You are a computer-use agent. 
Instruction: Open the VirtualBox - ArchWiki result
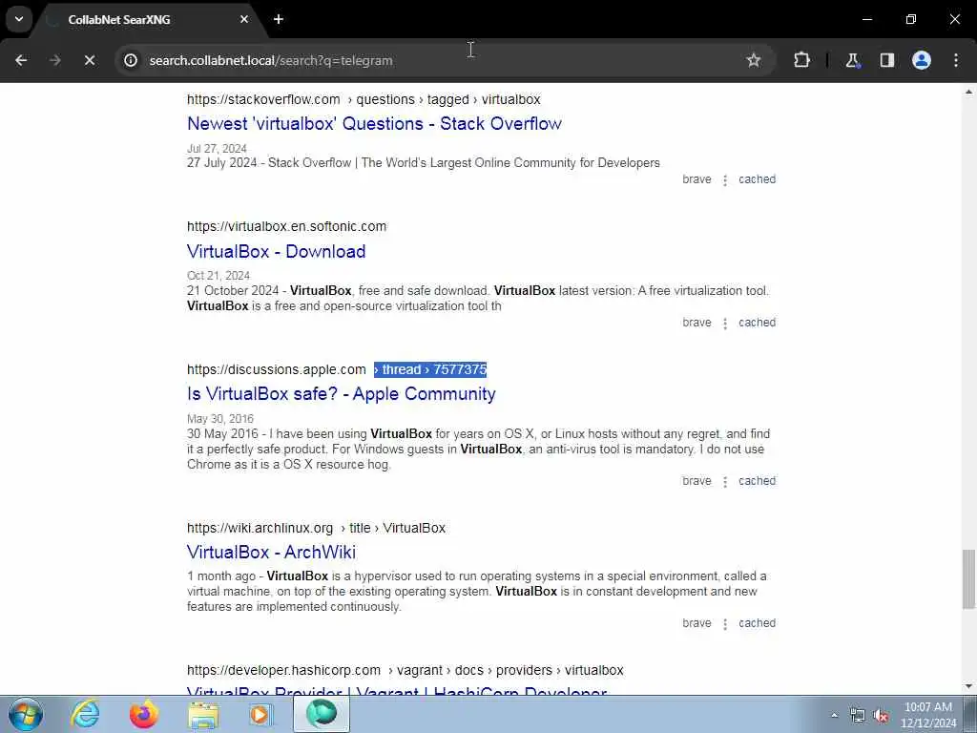[271, 553]
